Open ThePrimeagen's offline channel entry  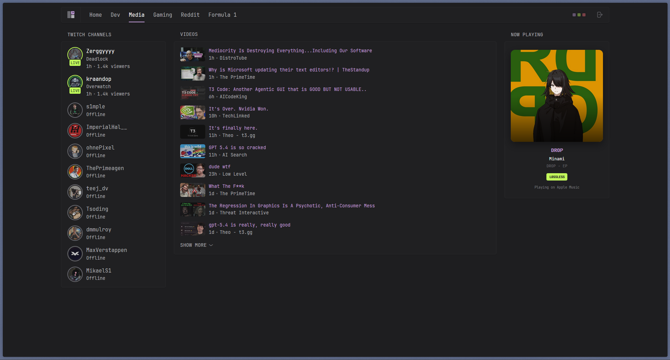click(105, 171)
